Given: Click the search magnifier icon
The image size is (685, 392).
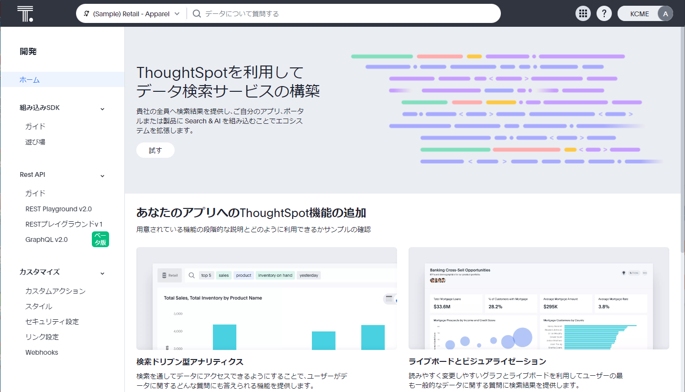Looking at the screenshot, I should (197, 14).
